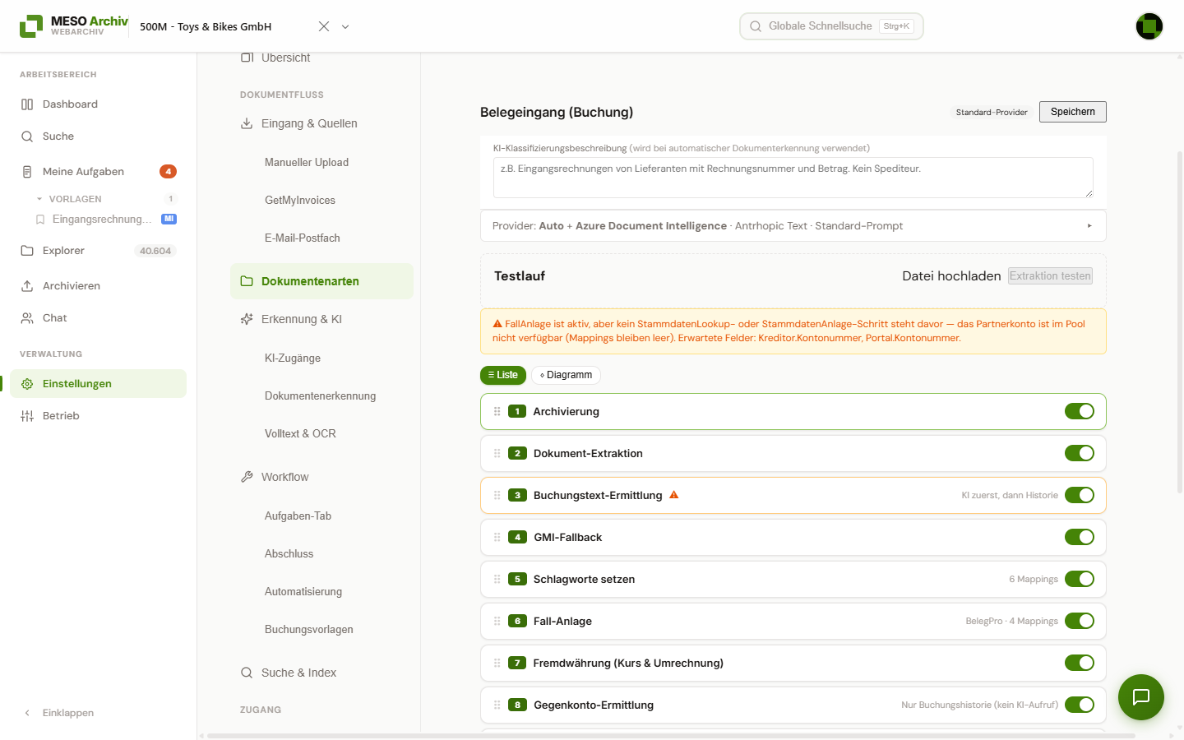Click the user avatar in top right

(x=1149, y=26)
